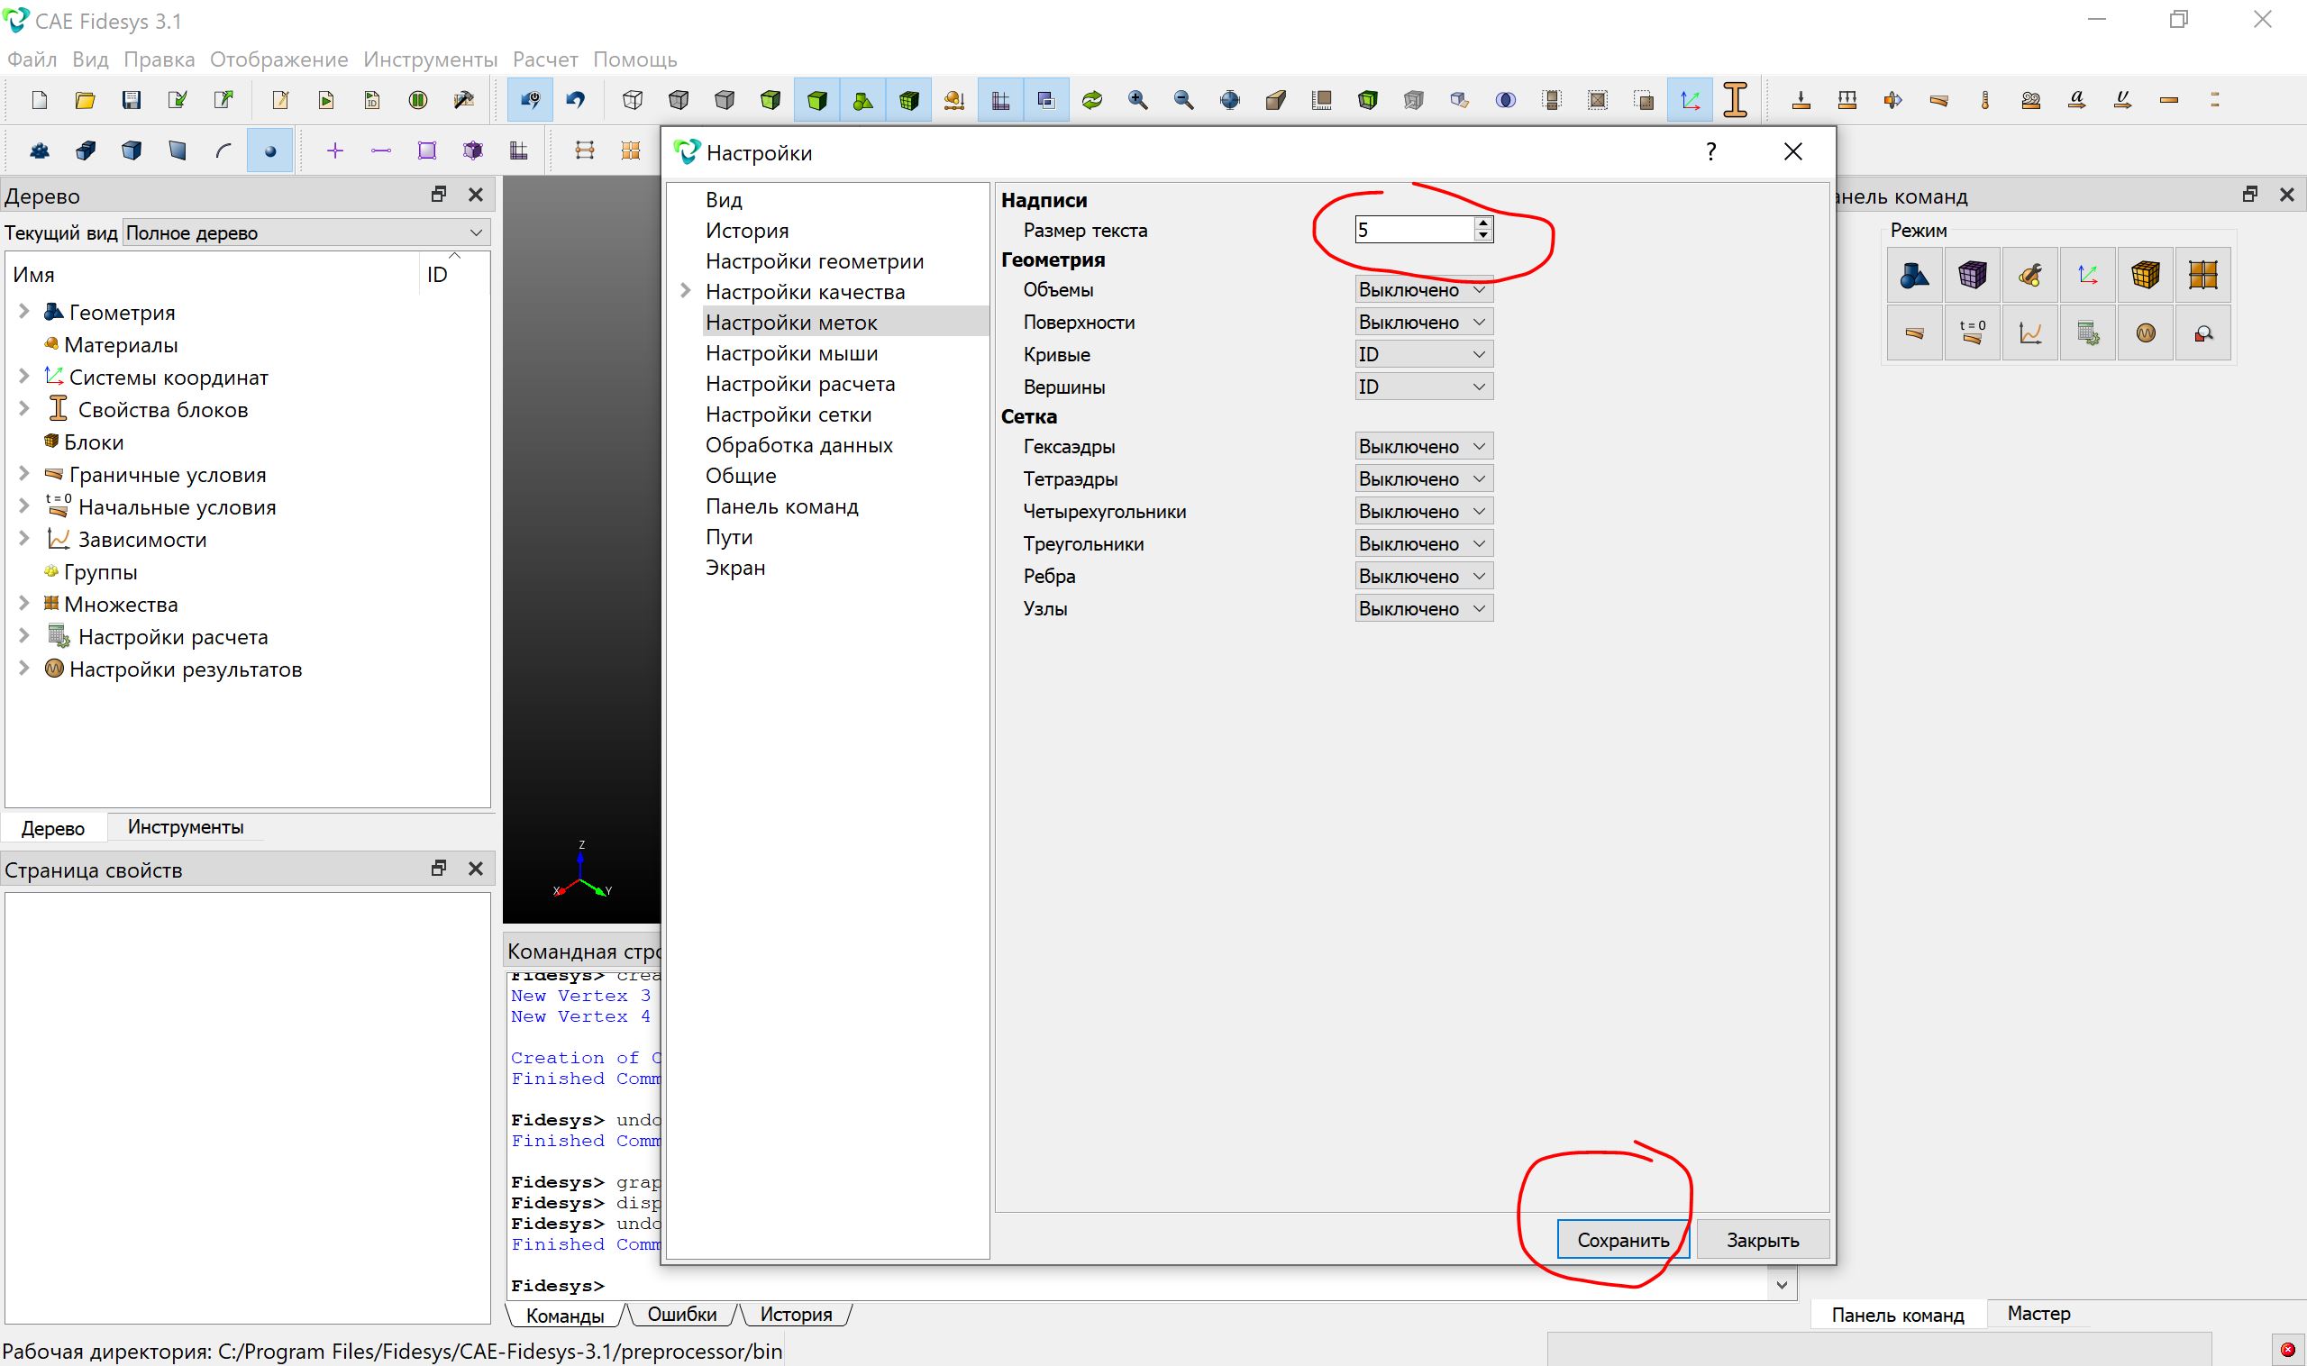
Task: Open the Узлы label dropdown
Action: (x=1423, y=608)
